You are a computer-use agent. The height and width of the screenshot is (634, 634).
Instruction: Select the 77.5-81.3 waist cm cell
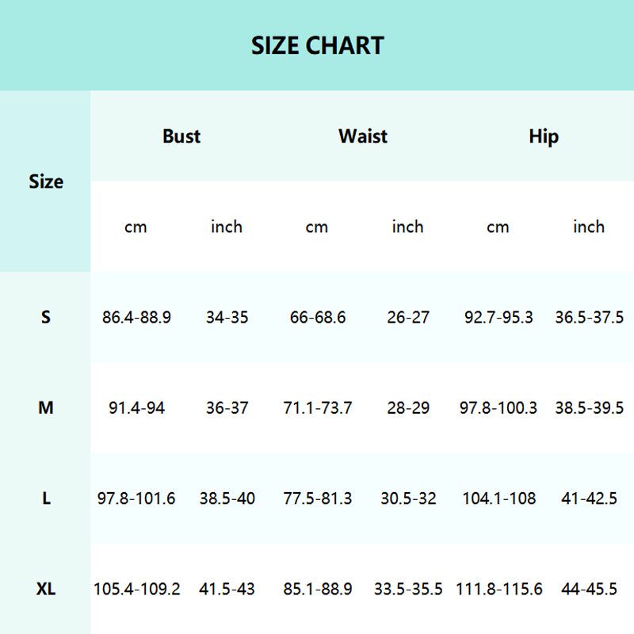tap(317, 498)
